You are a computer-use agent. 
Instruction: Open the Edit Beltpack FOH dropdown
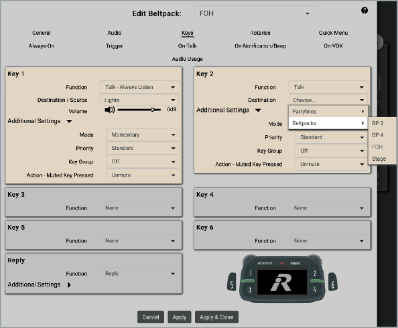255,14
